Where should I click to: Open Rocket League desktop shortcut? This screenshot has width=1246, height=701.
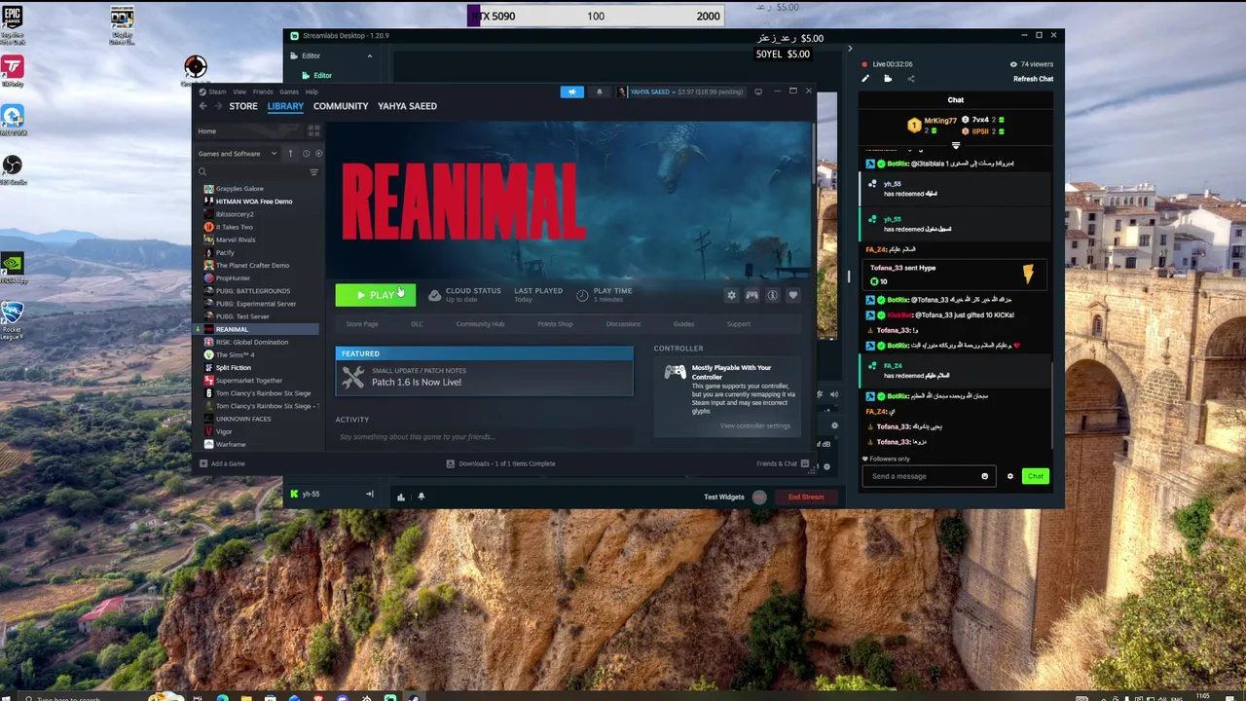(x=12, y=319)
